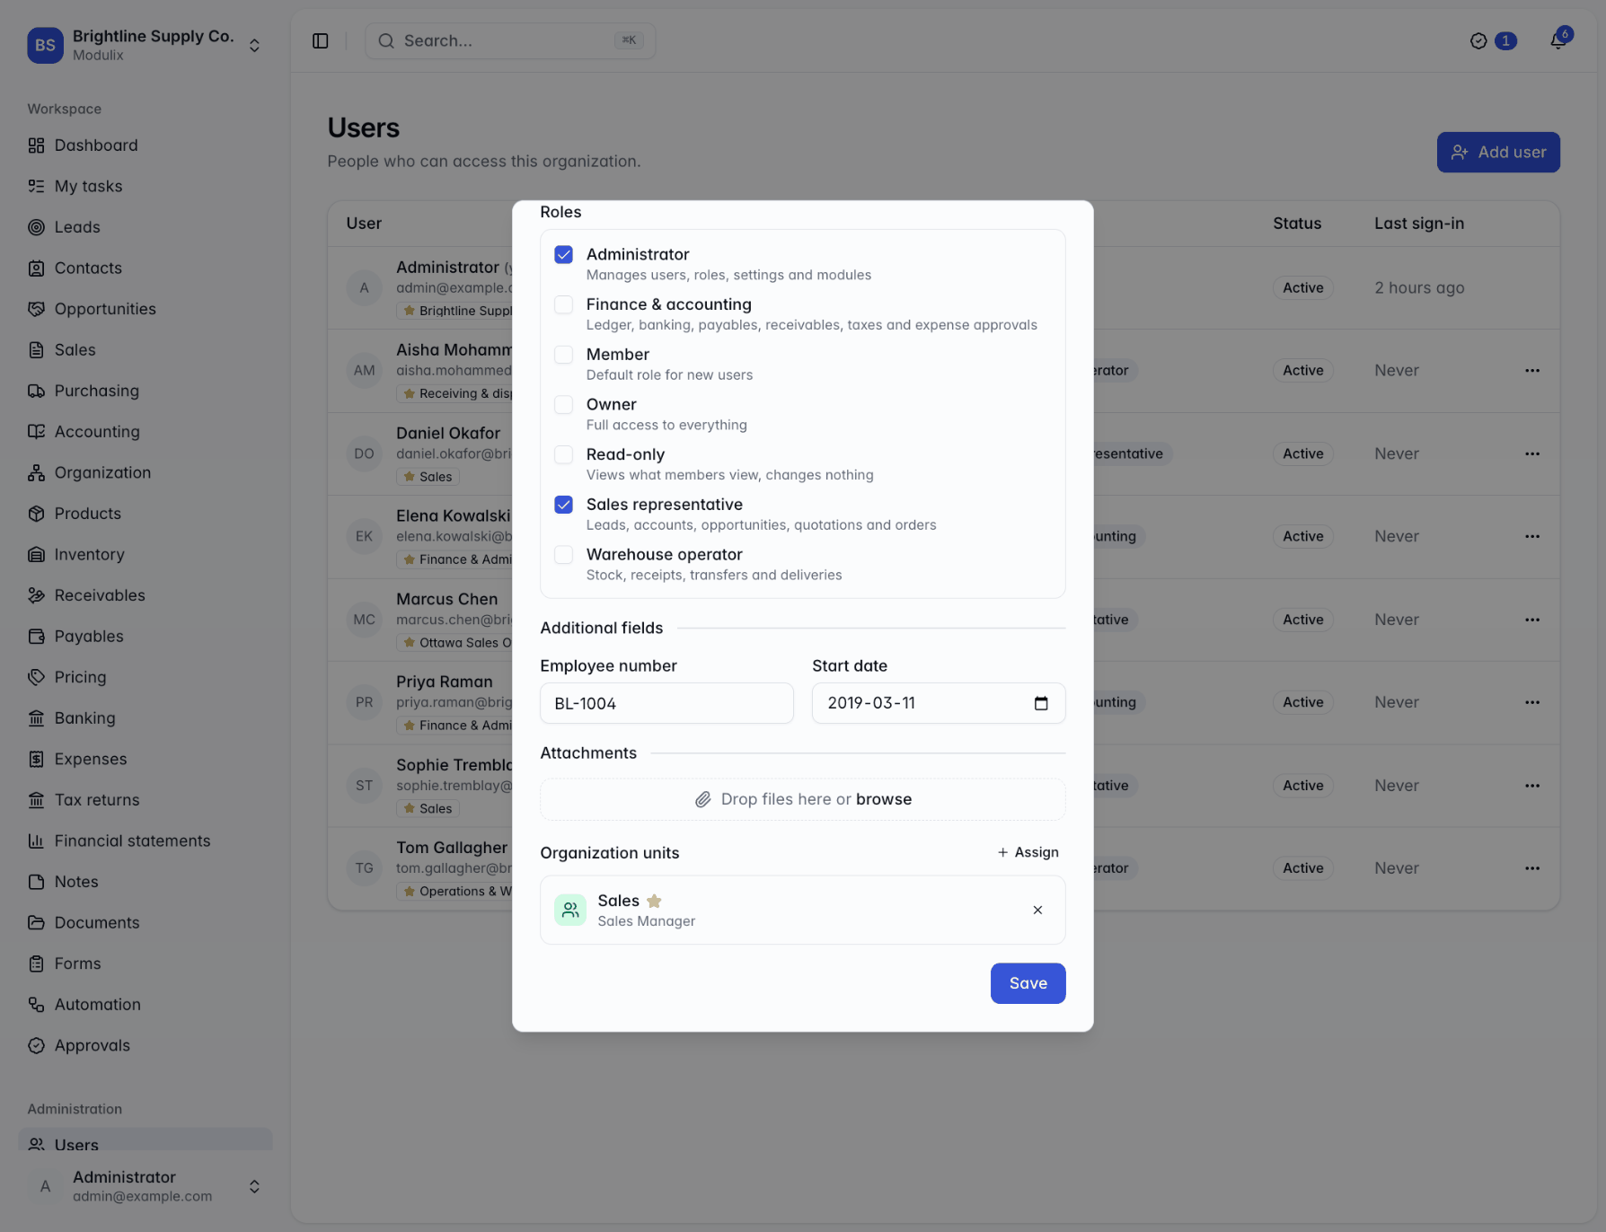The image size is (1606, 1232).
Task: Expand the Brightline Supply Co. organization switcher
Action: click(254, 46)
